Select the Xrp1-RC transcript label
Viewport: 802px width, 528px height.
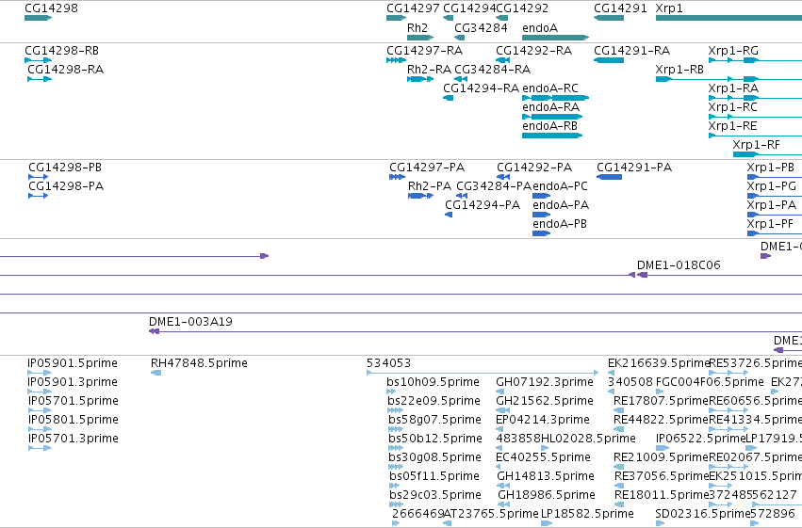point(733,107)
